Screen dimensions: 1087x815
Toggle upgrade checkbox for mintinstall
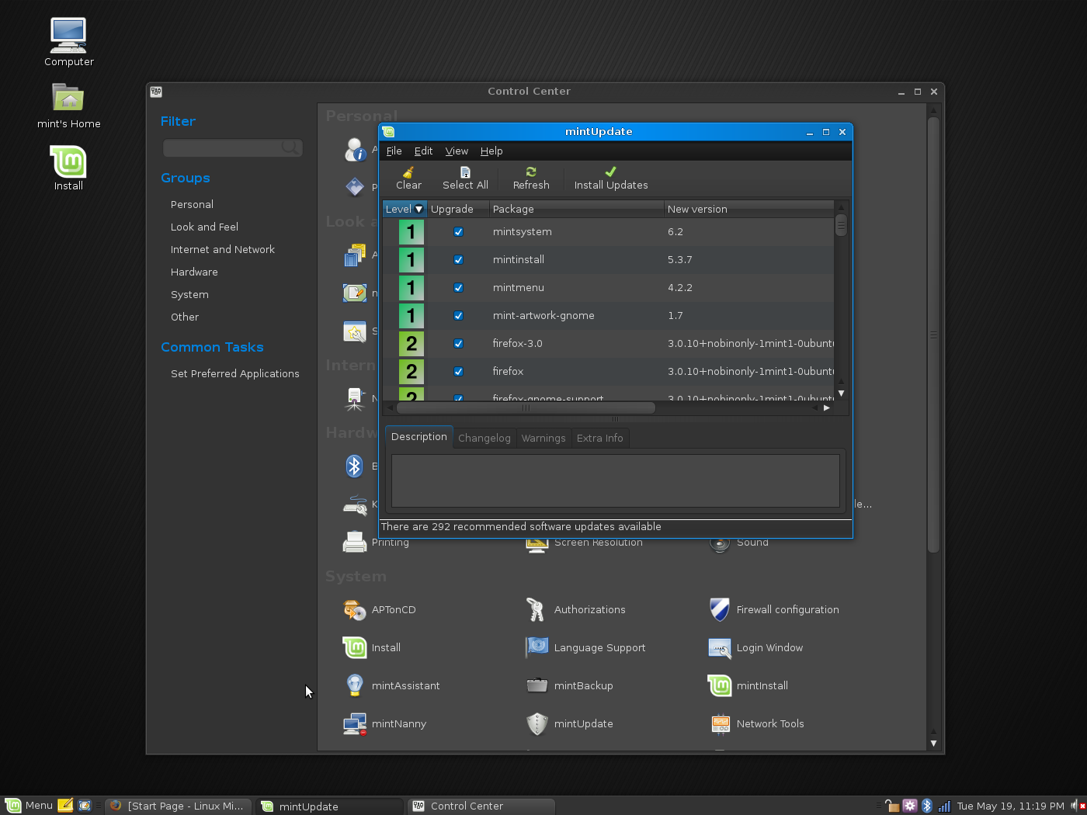coord(458,260)
